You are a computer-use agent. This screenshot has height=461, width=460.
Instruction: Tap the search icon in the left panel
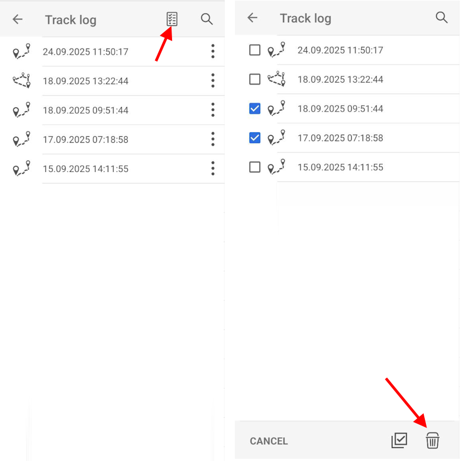click(206, 19)
